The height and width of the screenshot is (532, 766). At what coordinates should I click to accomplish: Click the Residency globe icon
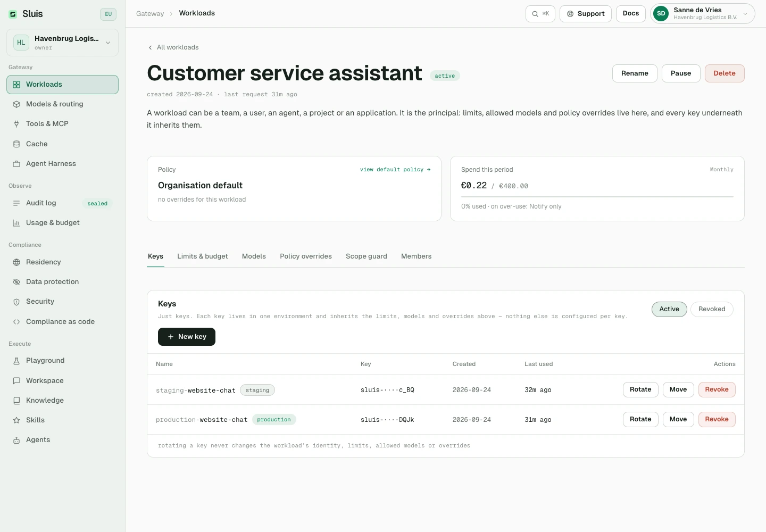(16, 262)
